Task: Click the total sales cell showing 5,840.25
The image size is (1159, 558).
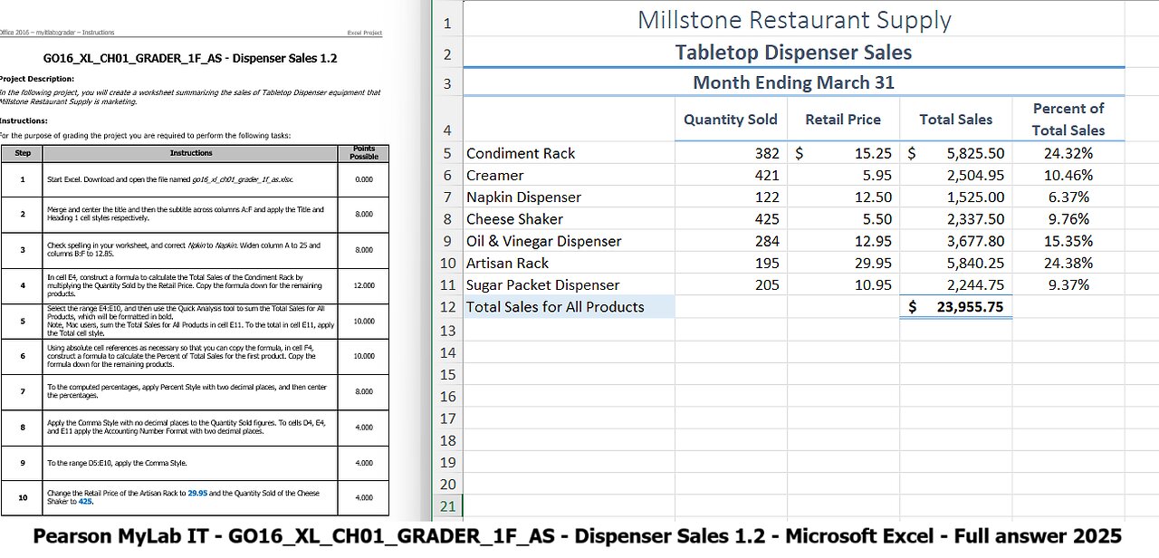Action: coord(955,263)
